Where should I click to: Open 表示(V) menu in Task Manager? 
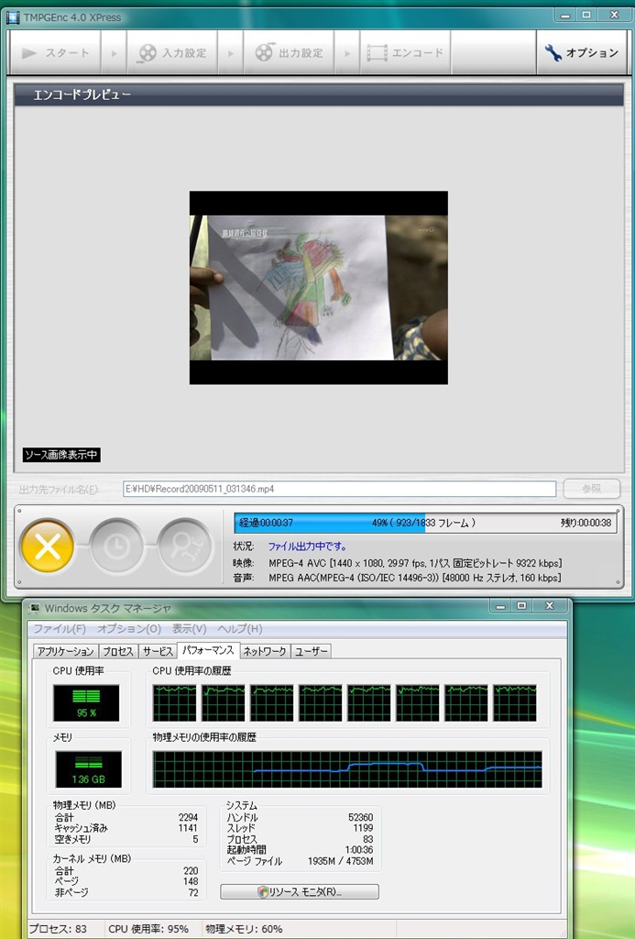point(189,629)
